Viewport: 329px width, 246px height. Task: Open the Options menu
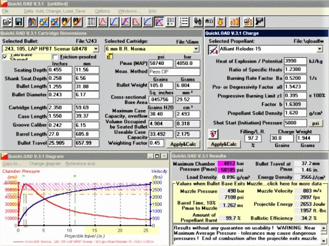(102, 11)
